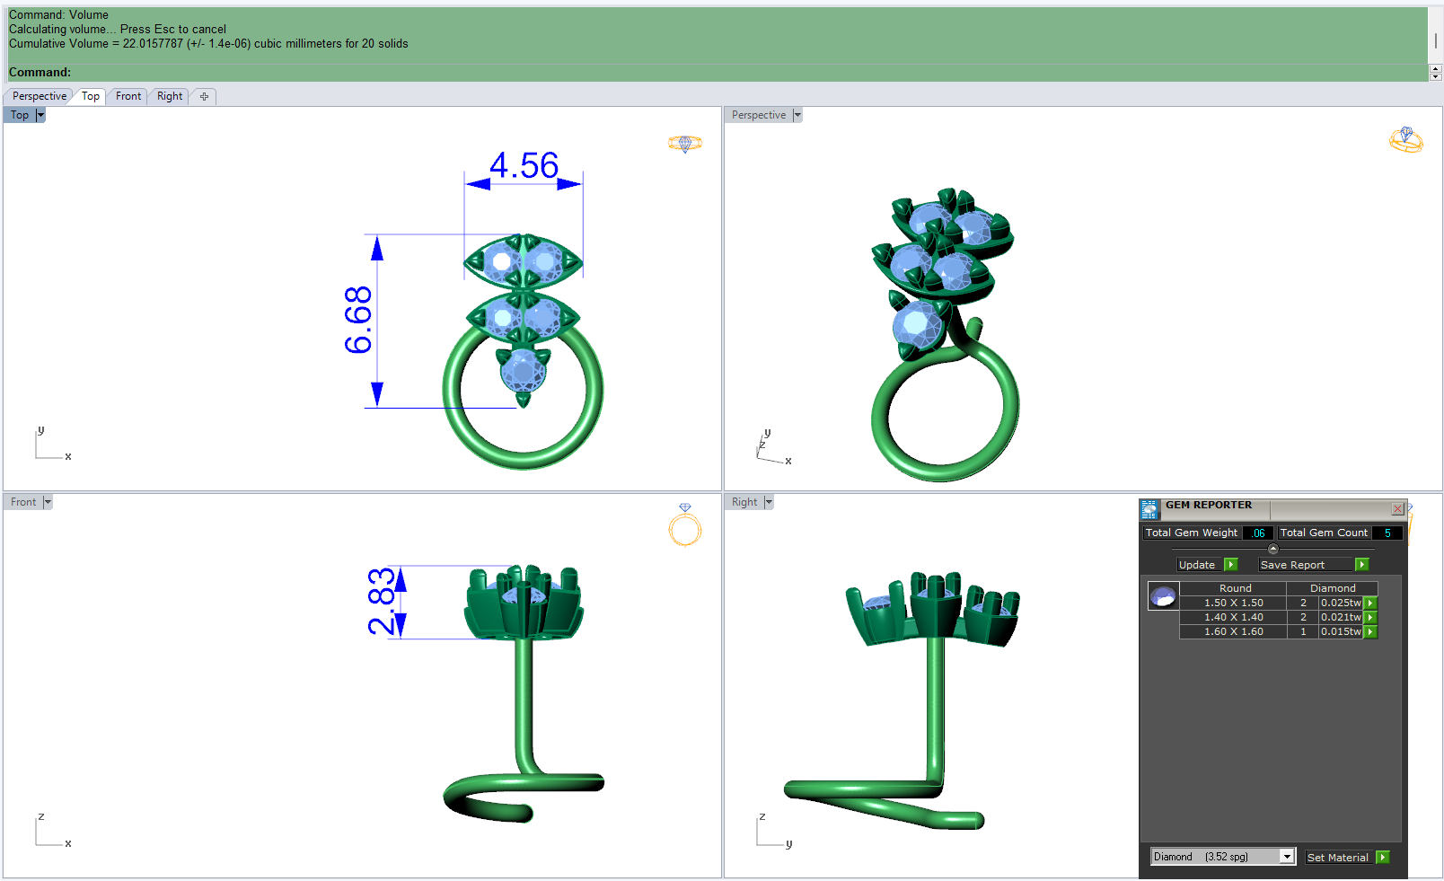This screenshot has width=1444, height=881.
Task: Select the round gem thumbnail in Gem Reporter
Action: tap(1163, 596)
